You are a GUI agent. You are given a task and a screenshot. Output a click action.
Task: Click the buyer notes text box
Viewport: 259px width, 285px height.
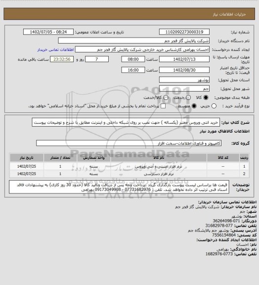click(x=119, y=187)
